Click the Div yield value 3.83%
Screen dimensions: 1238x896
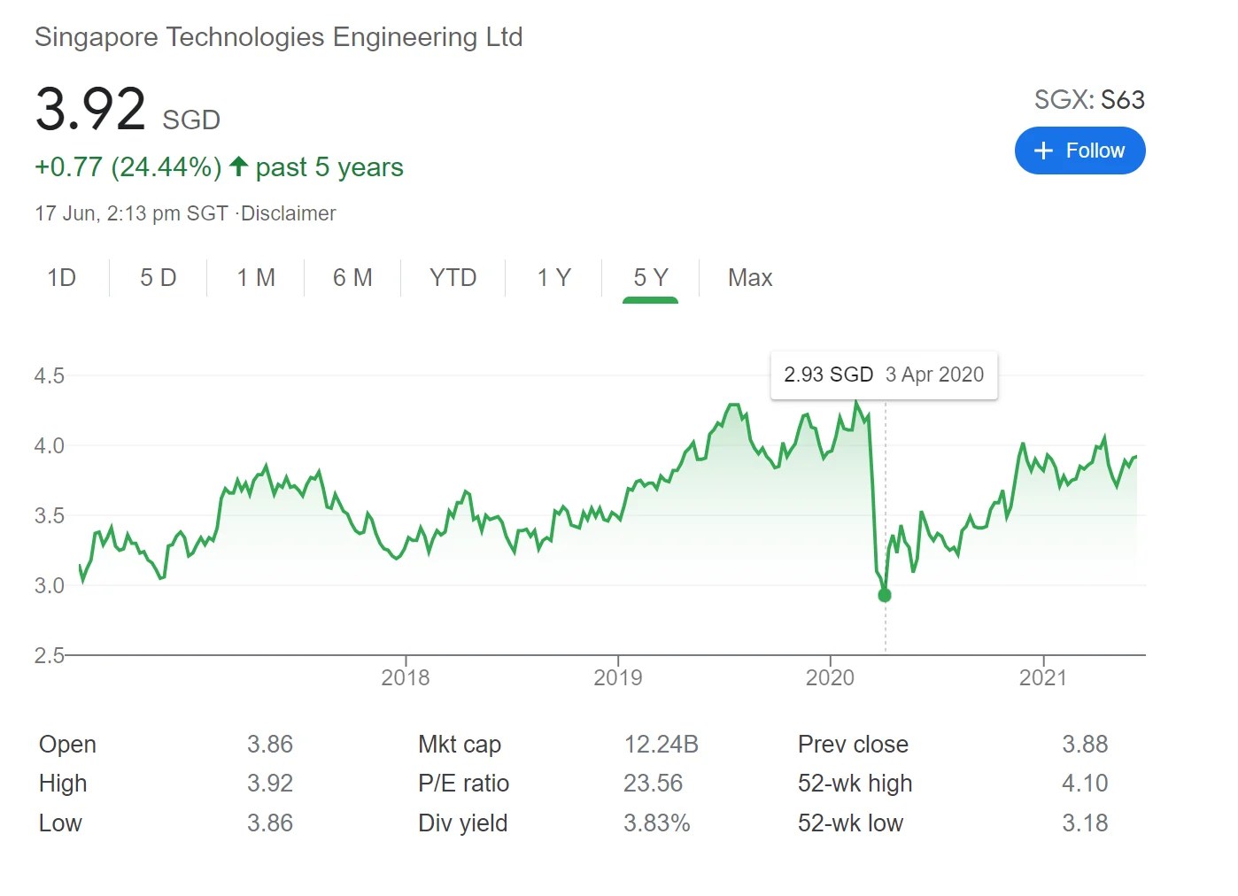657,823
